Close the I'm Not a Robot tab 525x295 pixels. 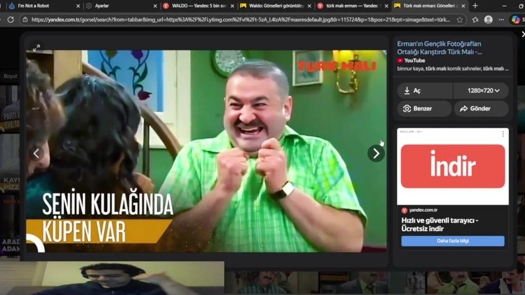pyautogui.click(x=78, y=6)
